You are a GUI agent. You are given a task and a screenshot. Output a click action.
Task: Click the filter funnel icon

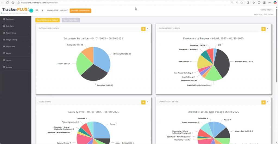point(42,11)
